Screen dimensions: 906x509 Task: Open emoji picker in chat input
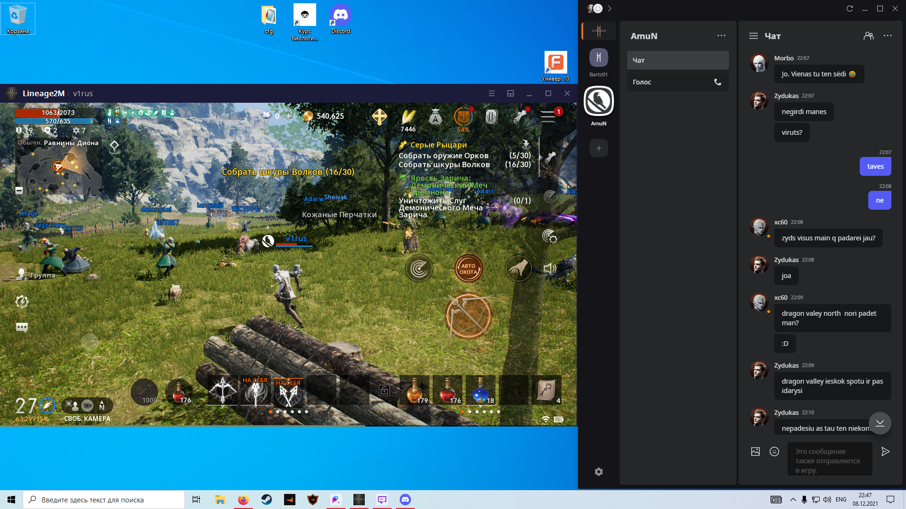click(774, 452)
